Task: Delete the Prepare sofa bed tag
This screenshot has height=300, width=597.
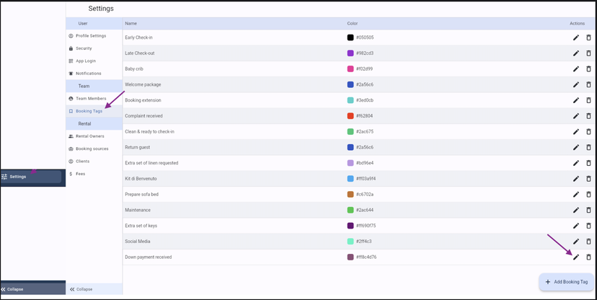Action: coord(588,194)
